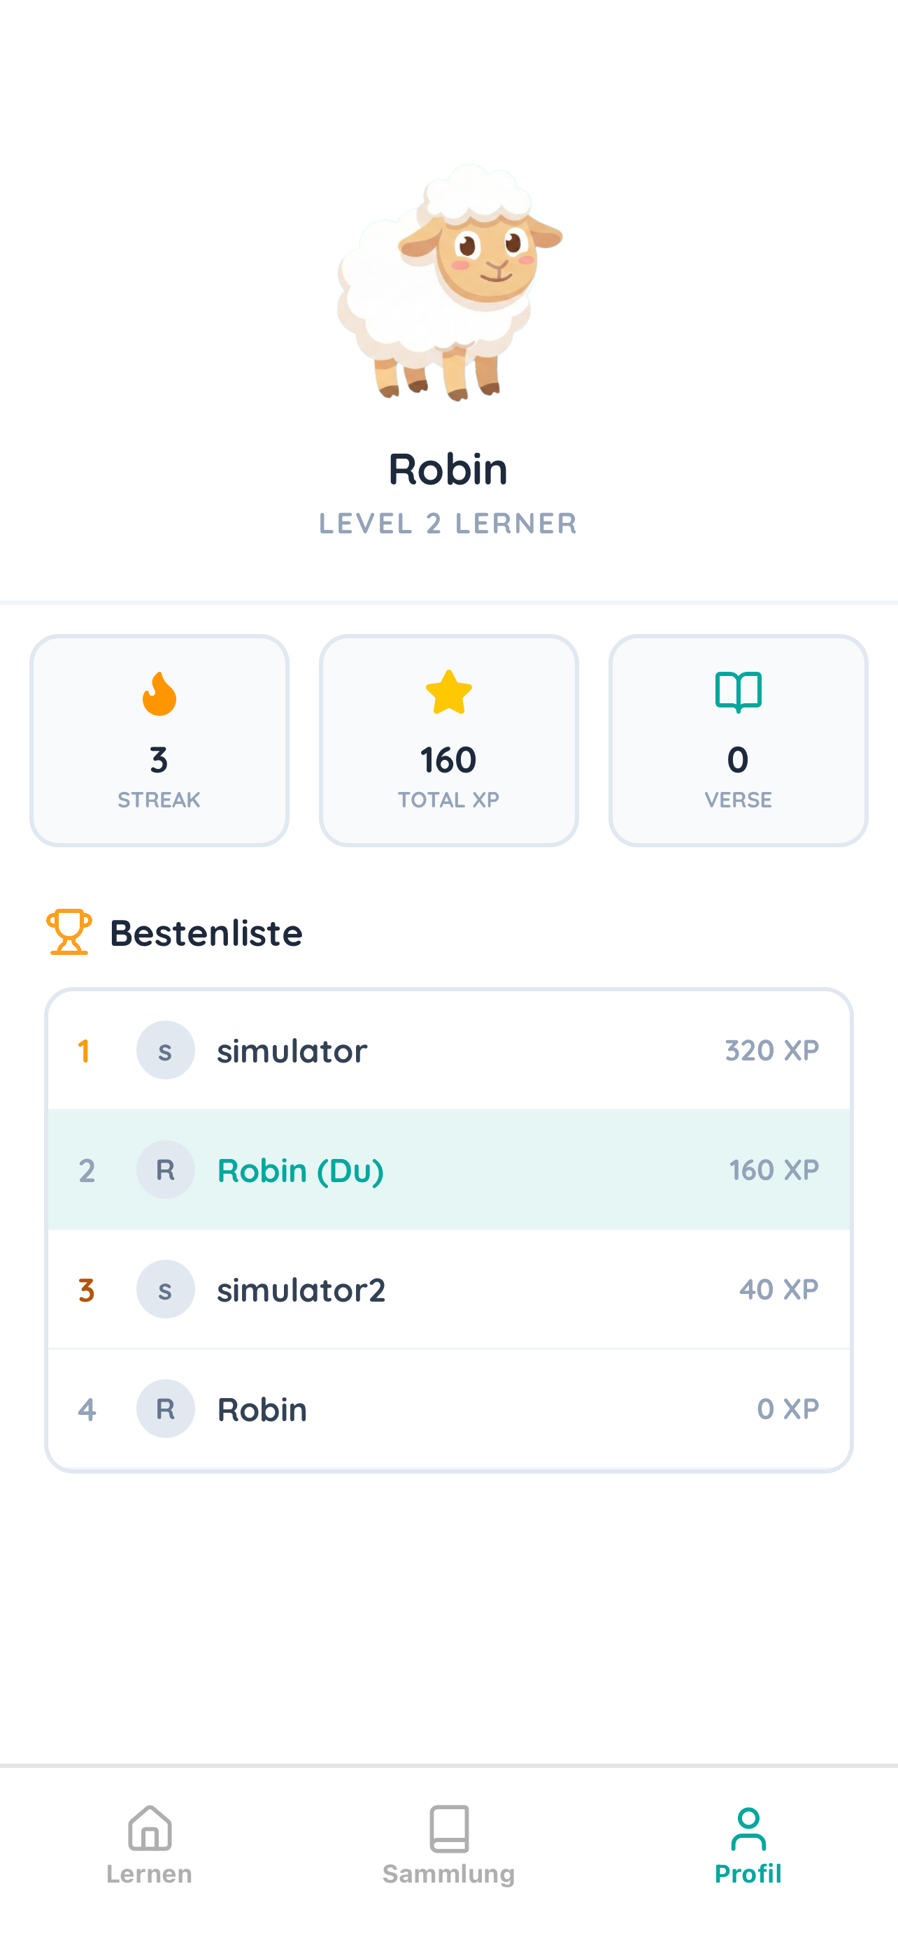Click the simulator2 row
Image resolution: width=898 pixels, height=1942 pixels.
coord(448,1289)
